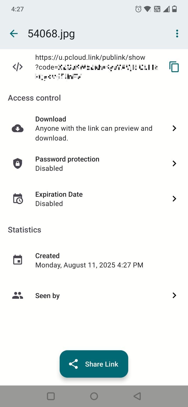The height and width of the screenshot is (407, 188).
Task: Tap the Created calendar icon
Action: tap(17, 260)
